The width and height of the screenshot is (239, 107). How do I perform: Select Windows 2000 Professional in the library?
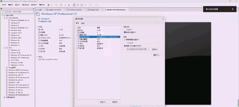[18, 70]
